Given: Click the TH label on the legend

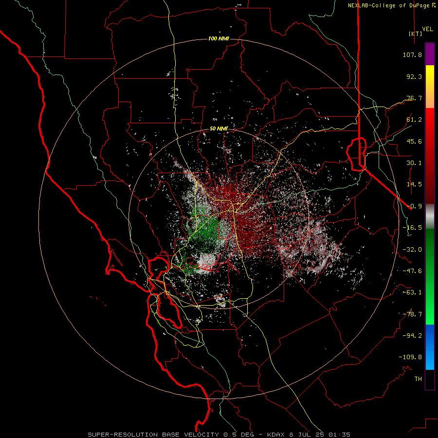Looking at the screenshot, I should [x=418, y=379].
